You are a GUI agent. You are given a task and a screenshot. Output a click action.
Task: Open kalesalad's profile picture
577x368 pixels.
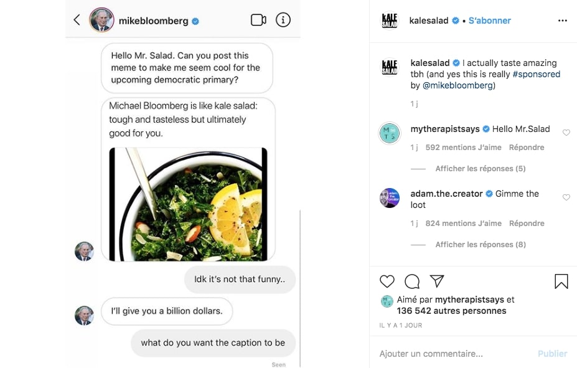pos(390,20)
